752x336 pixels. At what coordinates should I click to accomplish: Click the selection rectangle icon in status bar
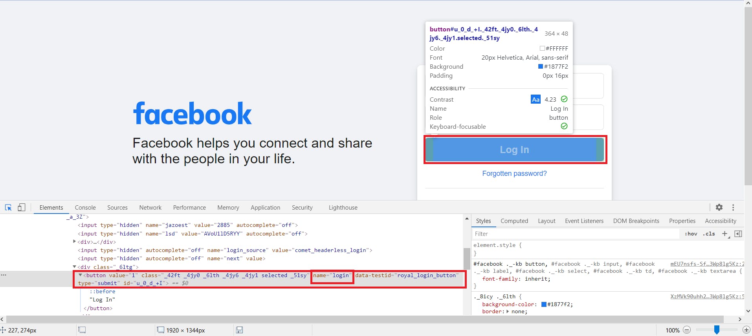pos(82,330)
